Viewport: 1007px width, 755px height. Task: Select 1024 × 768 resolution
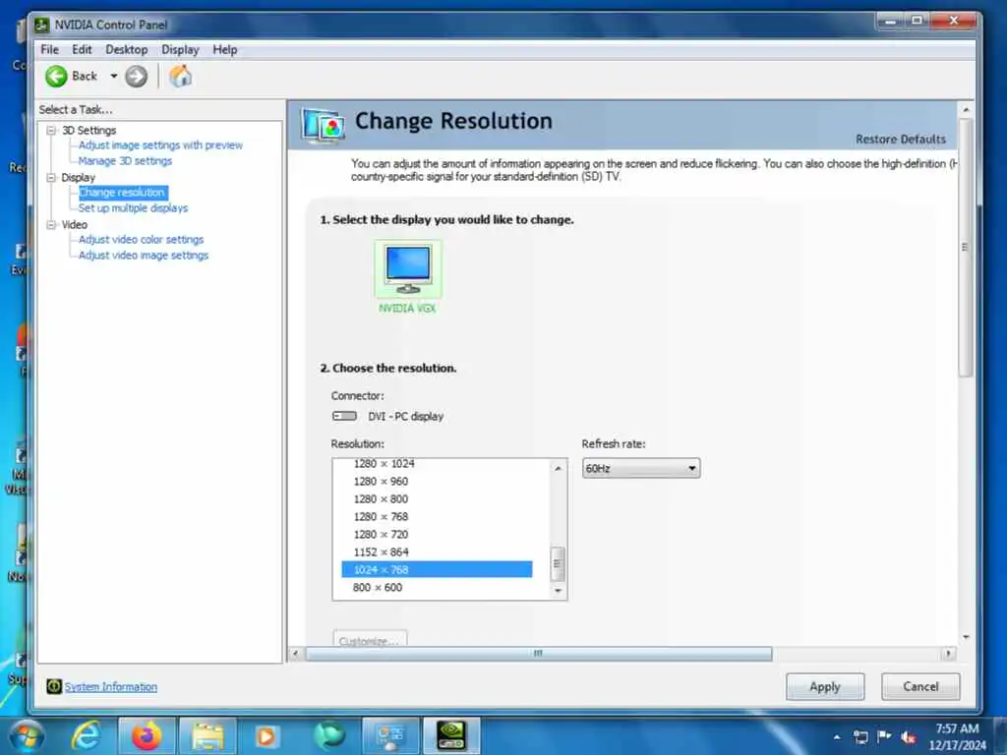pyautogui.click(x=437, y=569)
